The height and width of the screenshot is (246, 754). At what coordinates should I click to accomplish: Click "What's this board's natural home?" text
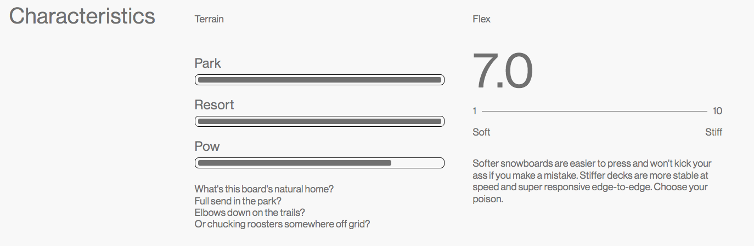264,189
